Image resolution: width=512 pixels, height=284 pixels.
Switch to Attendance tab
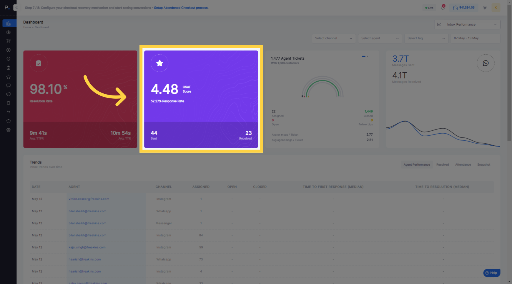[463, 165]
